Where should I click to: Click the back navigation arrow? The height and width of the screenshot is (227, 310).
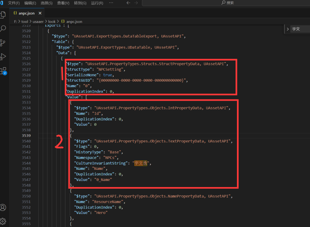click(128, 3)
